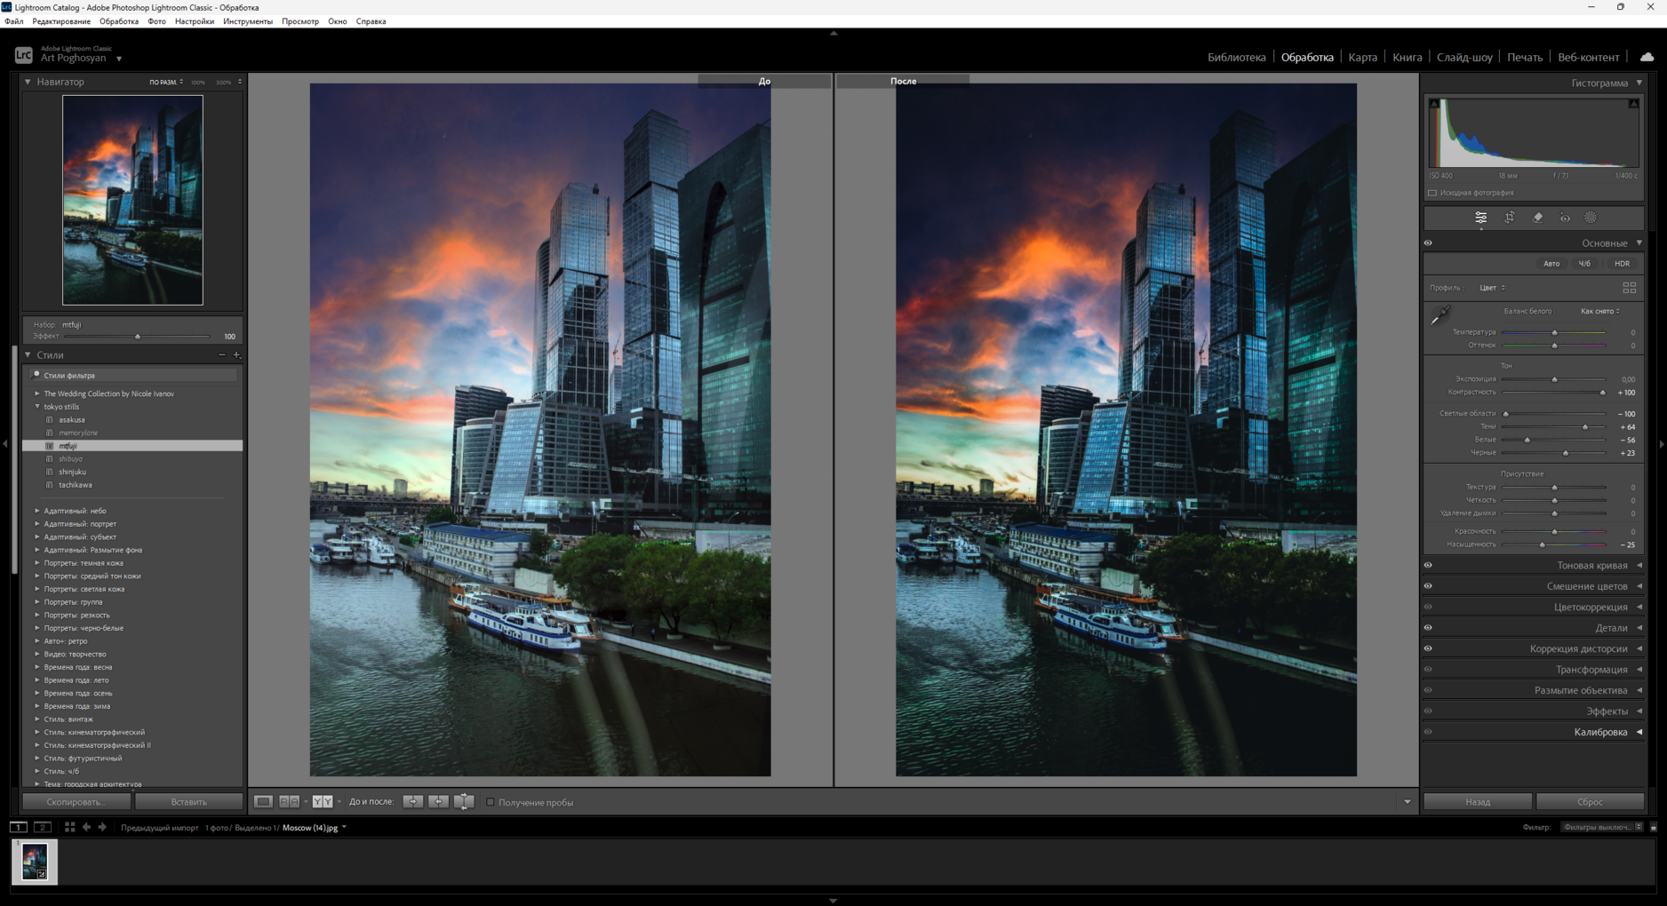1667x906 pixels.
Task: Select the Healing eraser tool
Action: 1537,218
